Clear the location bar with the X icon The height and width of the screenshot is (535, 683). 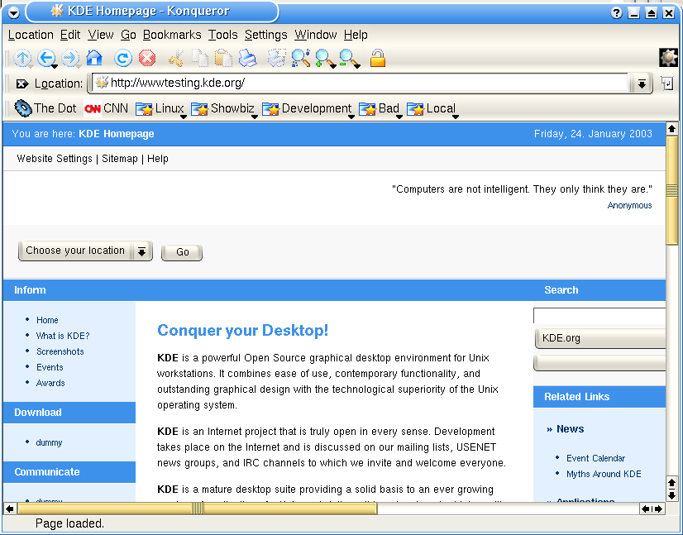point(21,84)
